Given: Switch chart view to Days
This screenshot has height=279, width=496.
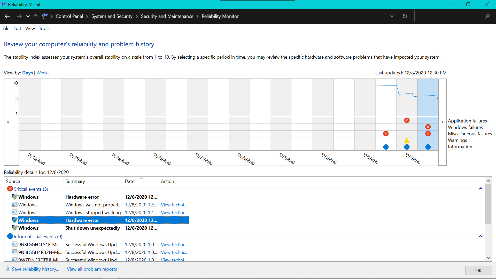Looking at the screenshot, I should pos(27,73).
